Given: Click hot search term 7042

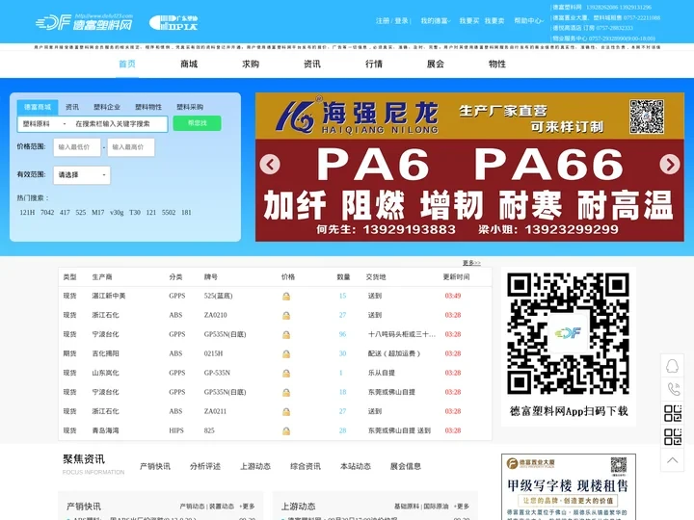Looking at the screenshot, I should 47,213.
